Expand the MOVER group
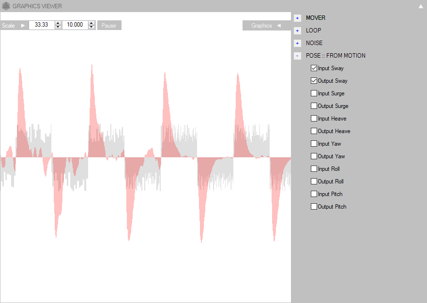 tap(297, 18)
